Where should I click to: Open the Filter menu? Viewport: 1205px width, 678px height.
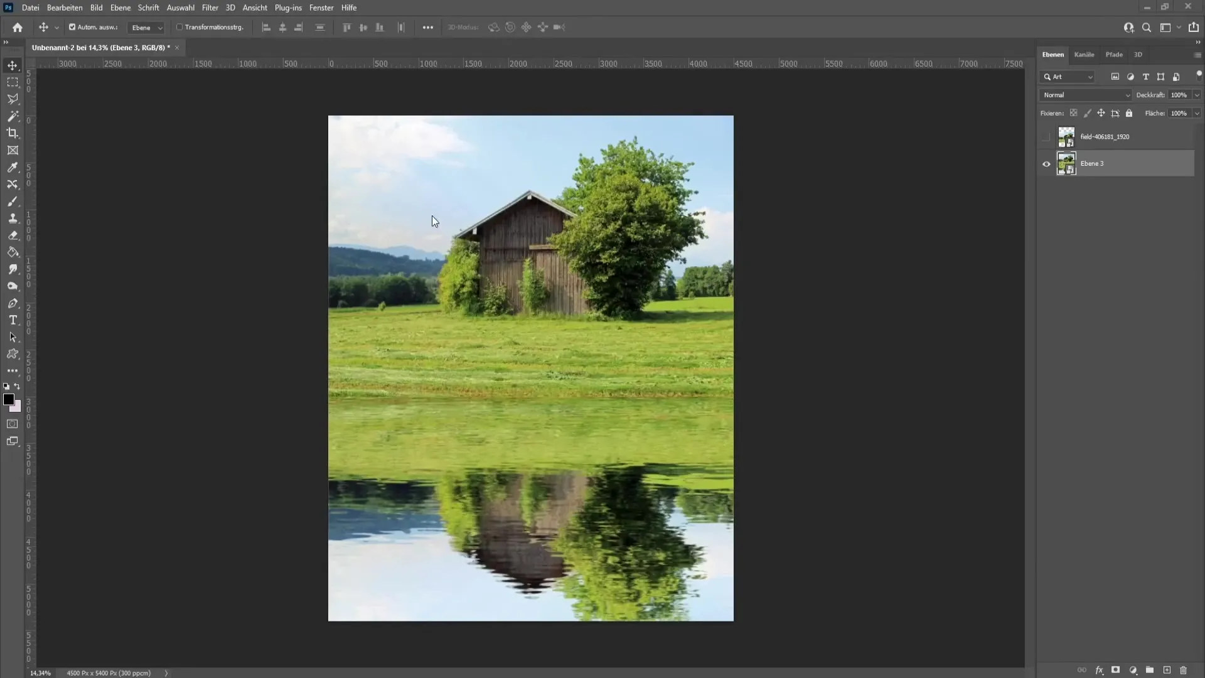point(210,8)
